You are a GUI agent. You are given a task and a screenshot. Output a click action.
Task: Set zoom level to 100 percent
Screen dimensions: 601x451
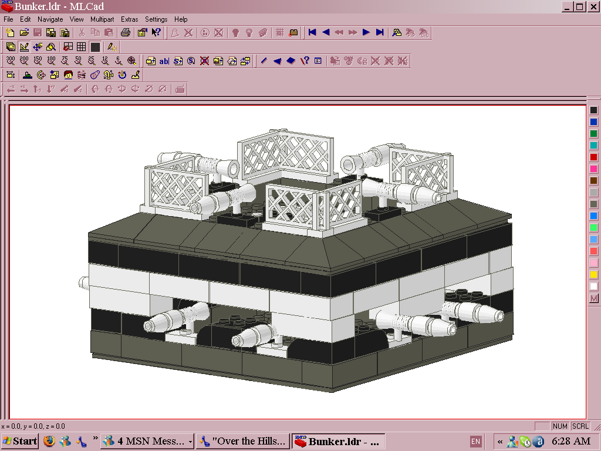51,60
